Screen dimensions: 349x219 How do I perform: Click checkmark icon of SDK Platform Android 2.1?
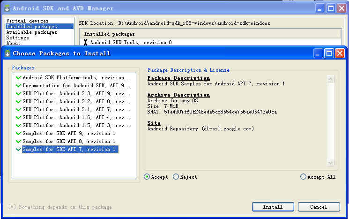click(x=18, y=110)
